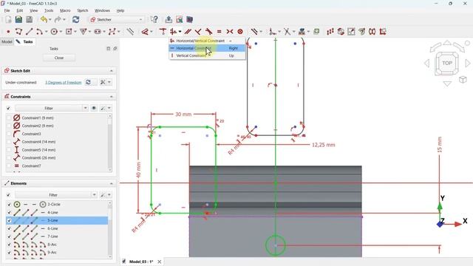
Task: Click the 3 Degrees of Freedom link
Action: pos(64,82)
